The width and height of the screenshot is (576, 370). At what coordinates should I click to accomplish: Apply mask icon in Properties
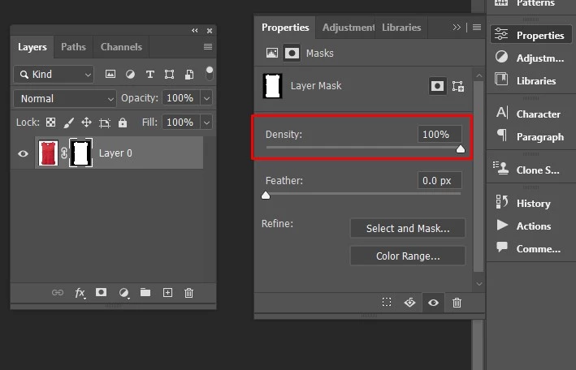click(409, 303)
